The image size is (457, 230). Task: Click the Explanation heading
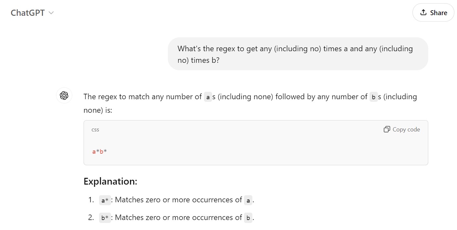[x=110, y=181]
